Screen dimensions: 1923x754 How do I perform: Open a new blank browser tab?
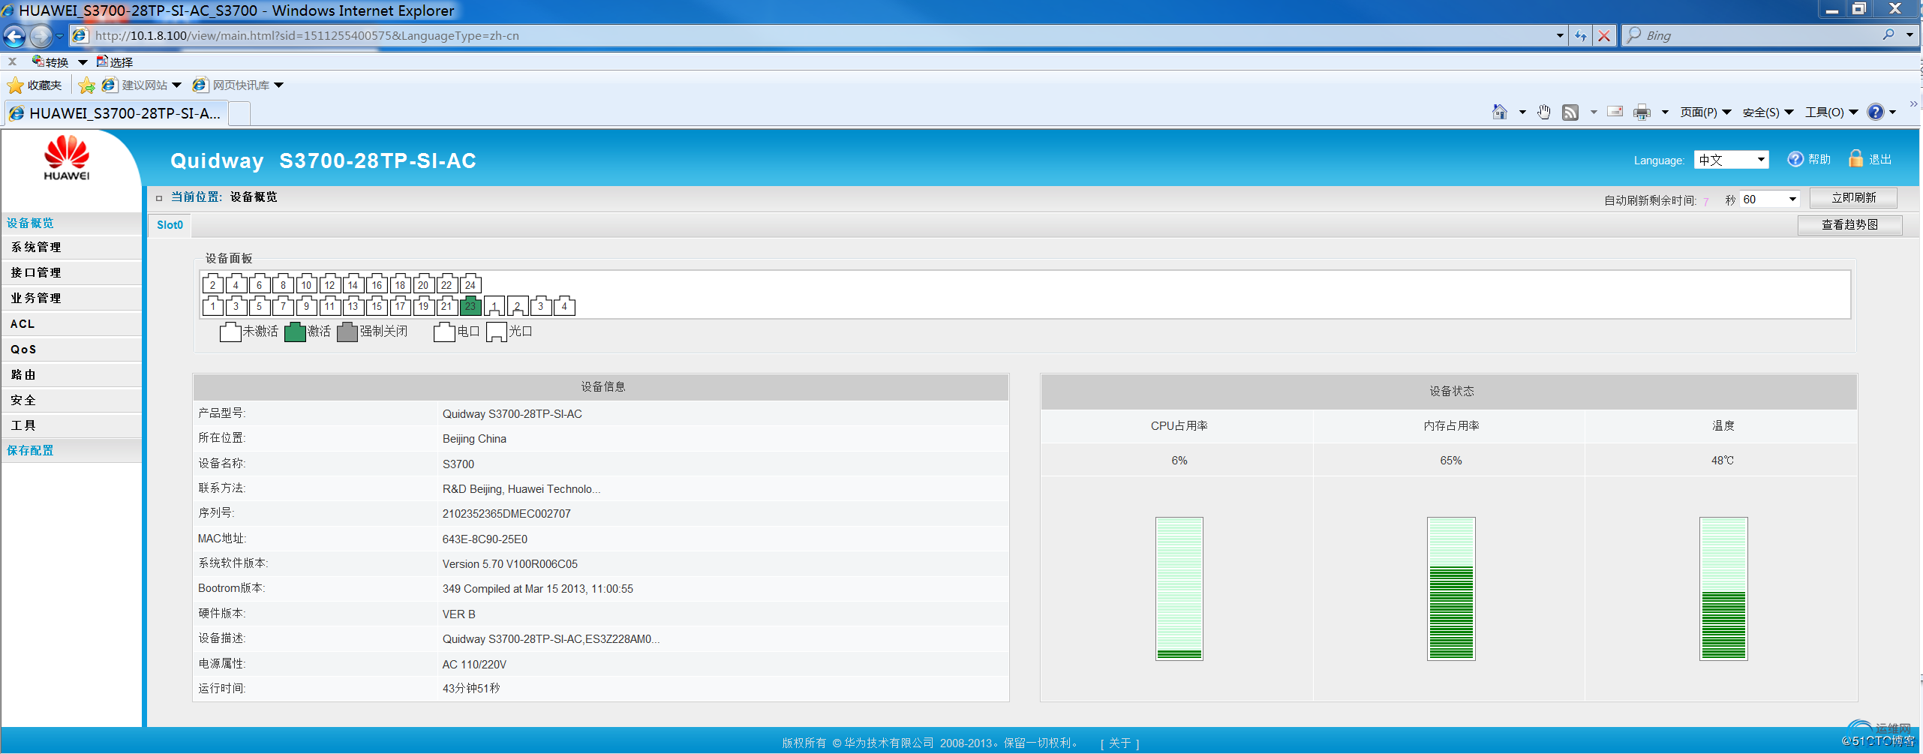(x=239, y=114)
